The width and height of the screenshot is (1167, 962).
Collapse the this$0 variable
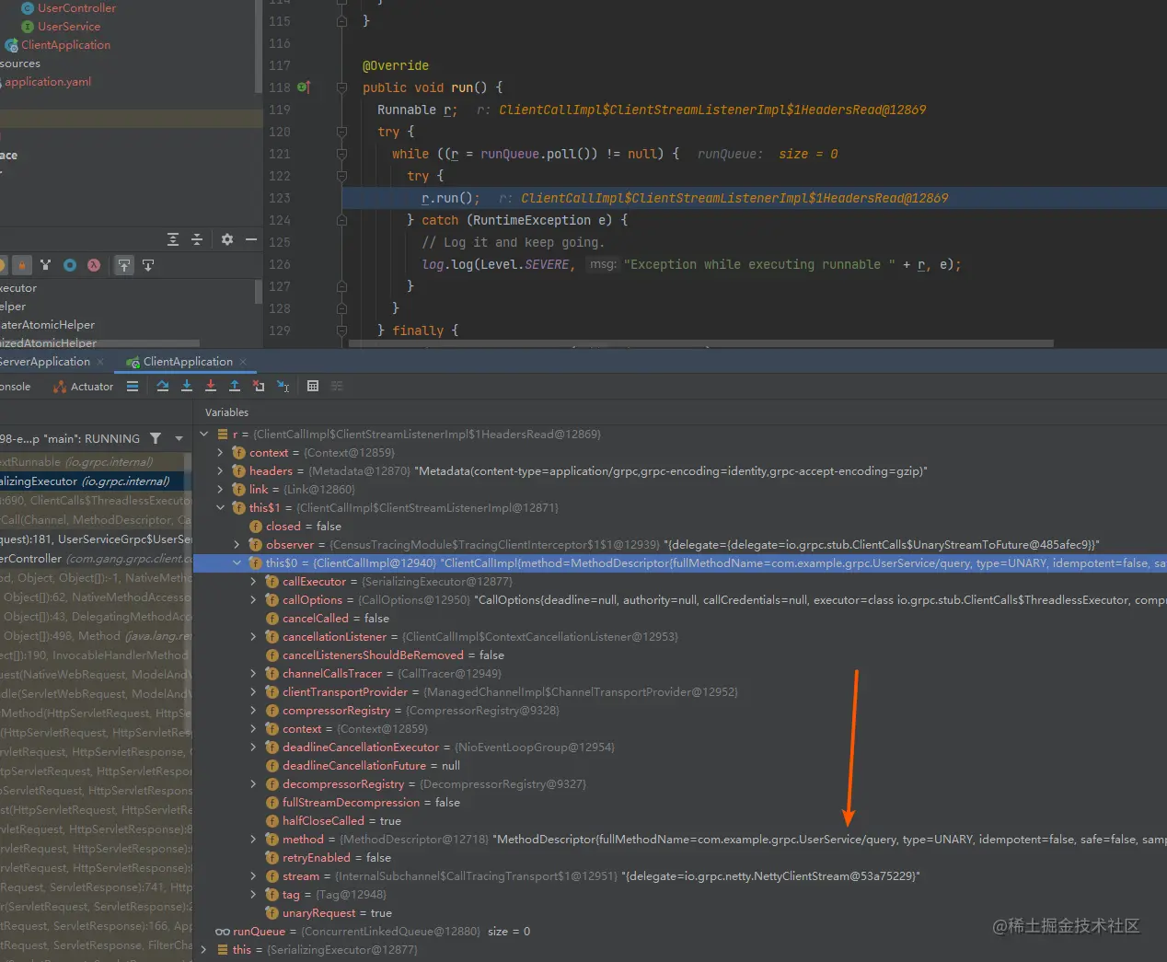click(237, 563)
